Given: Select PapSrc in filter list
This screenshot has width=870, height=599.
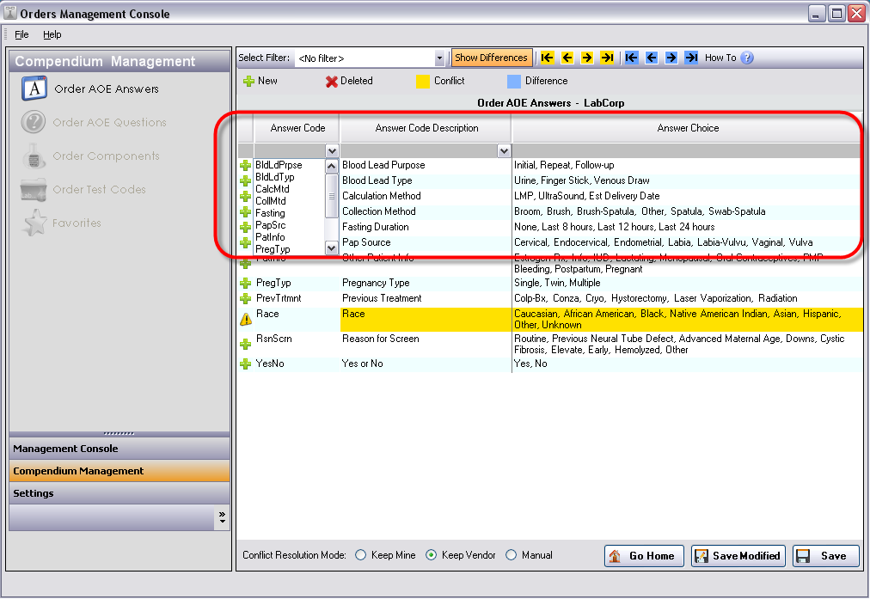Looking at the screenshot, I should [289, 225].
